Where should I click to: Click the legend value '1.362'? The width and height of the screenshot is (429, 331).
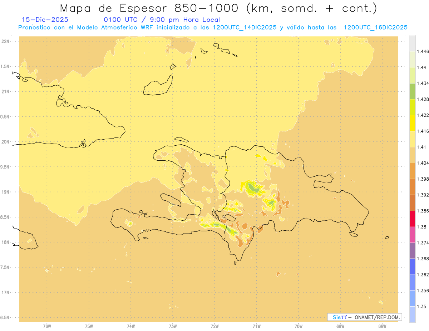click(x=423, y=275)
